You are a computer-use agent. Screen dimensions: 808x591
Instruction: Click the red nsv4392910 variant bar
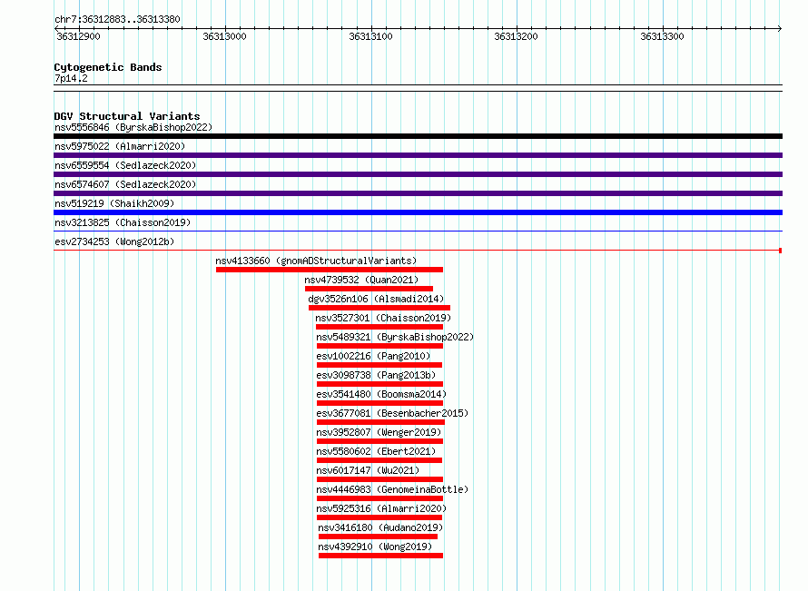point(380,556)
